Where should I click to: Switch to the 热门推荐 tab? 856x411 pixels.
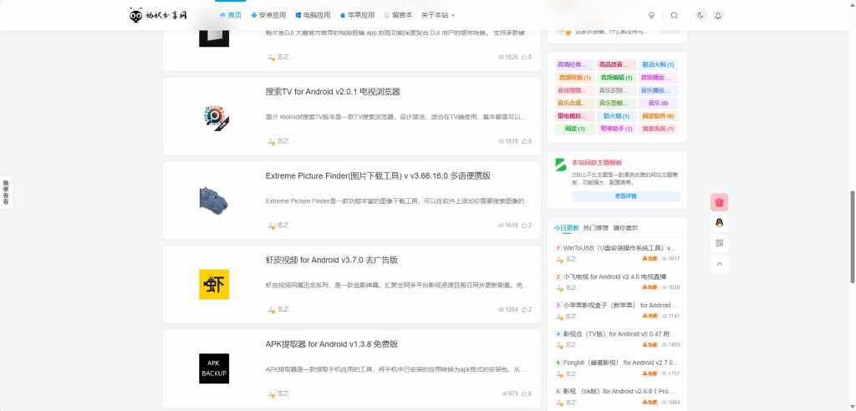coord(595,227)
